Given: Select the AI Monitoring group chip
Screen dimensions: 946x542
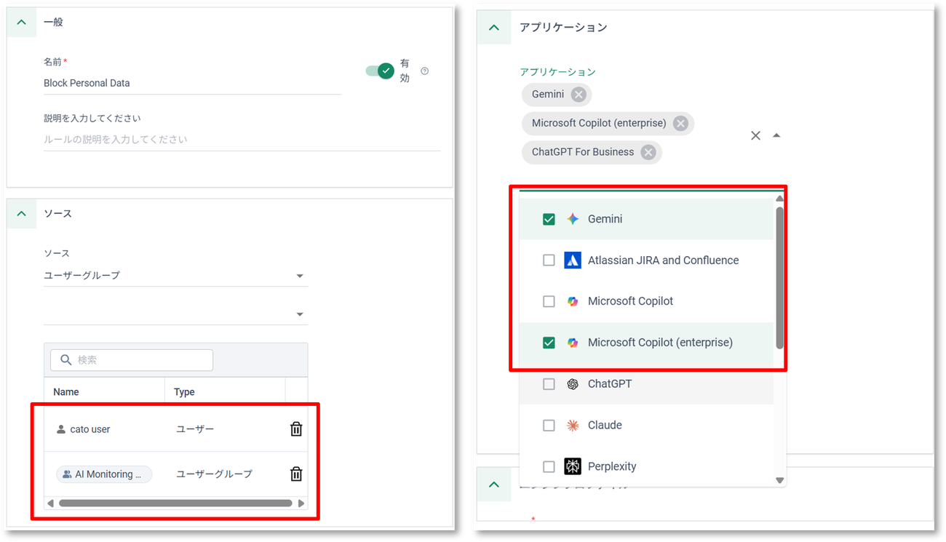Looking at the screenshot, I should point(104,474).
